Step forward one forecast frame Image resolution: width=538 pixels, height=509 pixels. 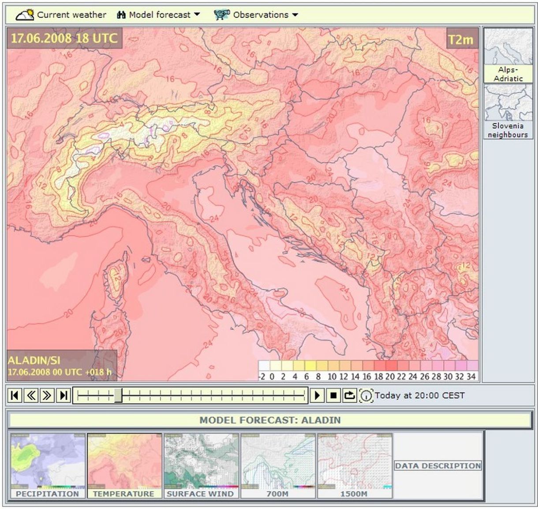47,395
